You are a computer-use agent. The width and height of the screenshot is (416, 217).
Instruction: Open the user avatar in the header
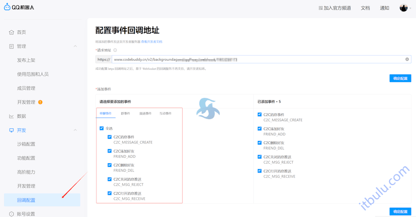403,8
